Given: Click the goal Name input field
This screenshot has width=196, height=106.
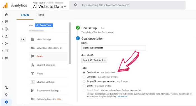Looking at the screenshot, I should click(x=113, y=48).
